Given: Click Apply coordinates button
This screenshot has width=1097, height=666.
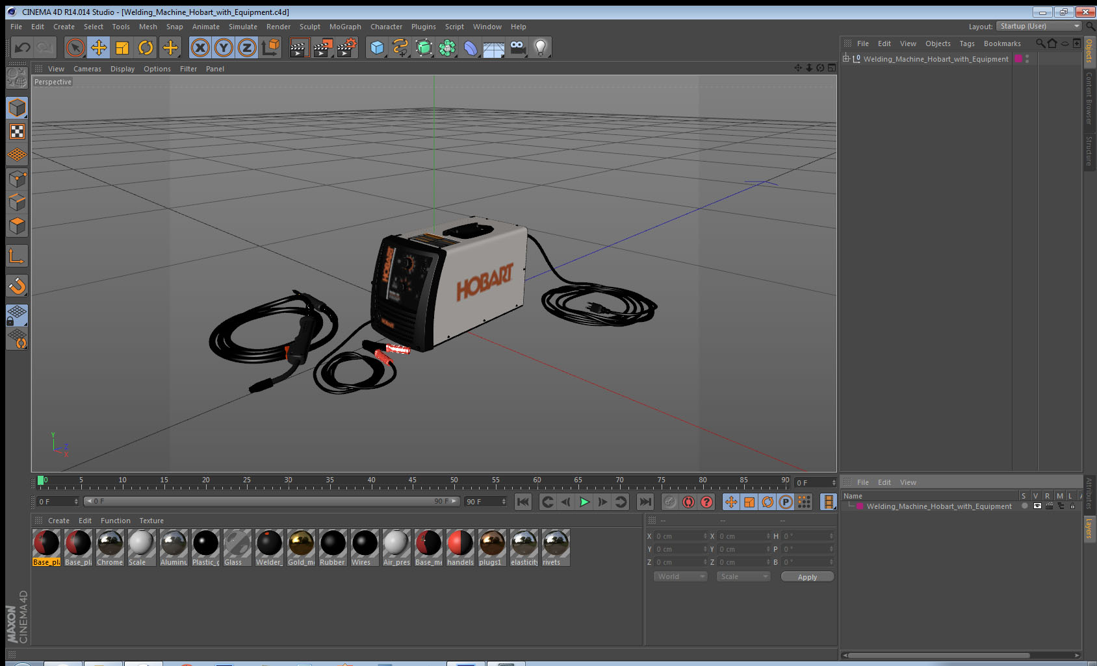Looking at the screenshot, I should (x=807, y=576).
